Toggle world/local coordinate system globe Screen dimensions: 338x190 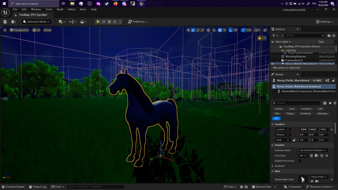[x=208, y=30]
